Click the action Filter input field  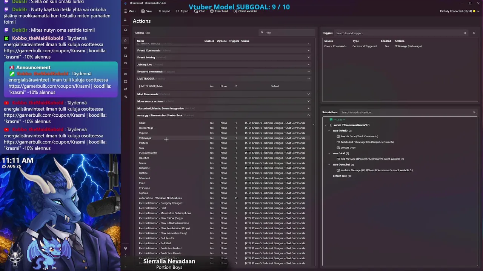(287, 32)
